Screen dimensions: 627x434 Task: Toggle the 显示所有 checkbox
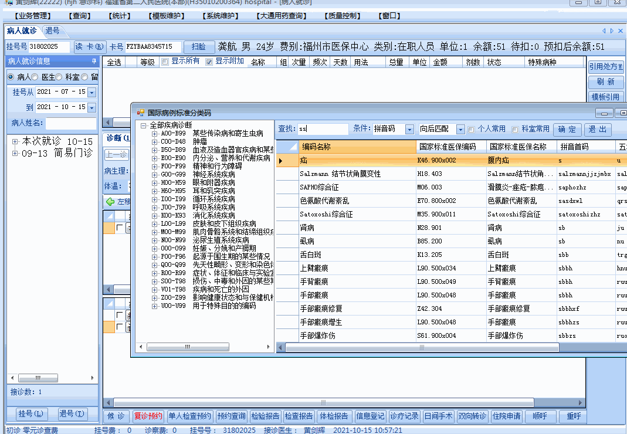point(165,62)
